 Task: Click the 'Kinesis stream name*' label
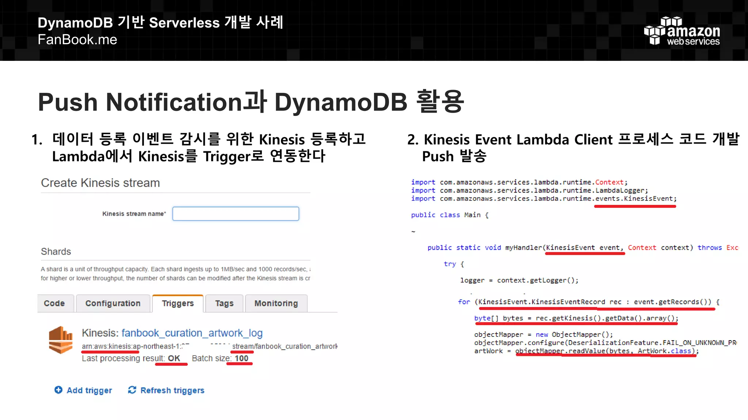point(134,214)
